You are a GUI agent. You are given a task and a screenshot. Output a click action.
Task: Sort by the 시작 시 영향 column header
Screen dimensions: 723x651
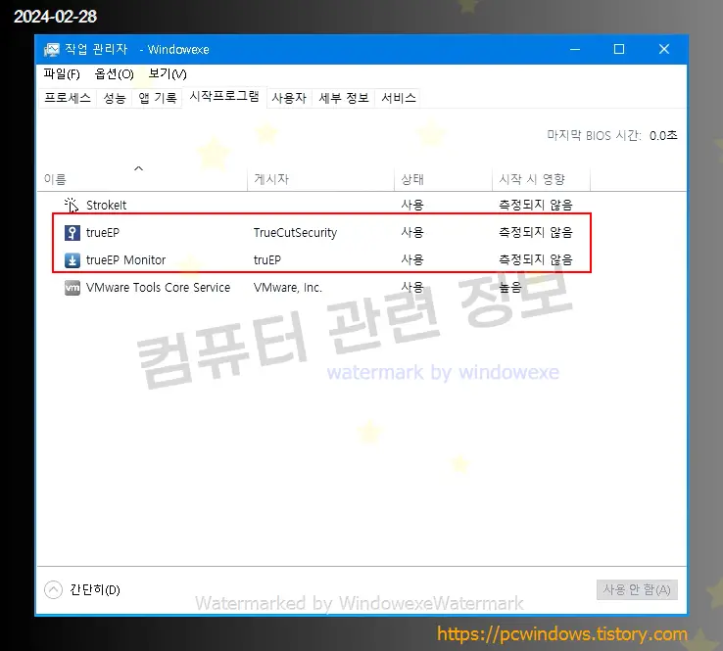[541, 179]
